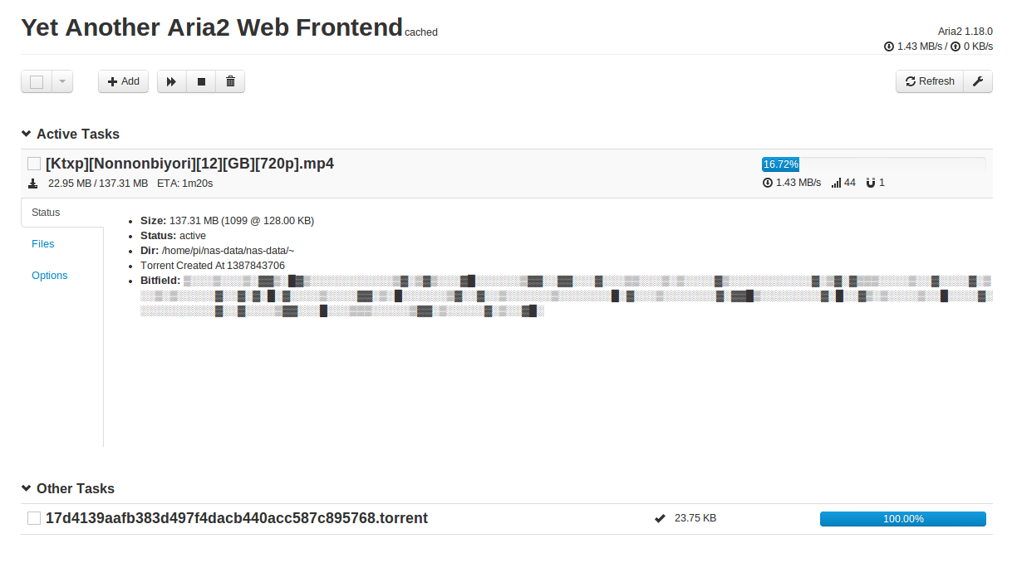Toggle the select-all checkbox in toolbar
The width and height of the screenshot is (1012, 563).
(x=37, y=81)
